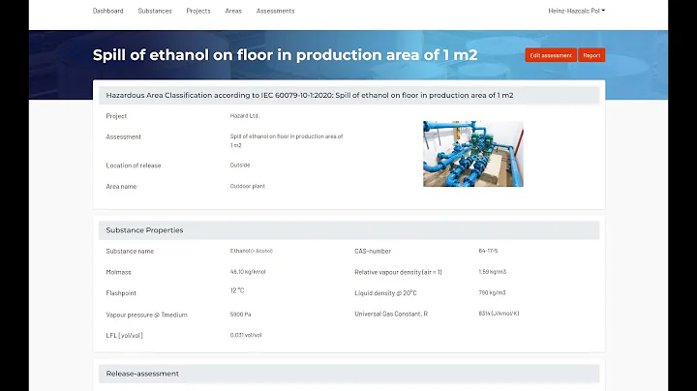
Task: Click the 'Universal Gas Constant, R' label
Action: [x=391, y=314]
